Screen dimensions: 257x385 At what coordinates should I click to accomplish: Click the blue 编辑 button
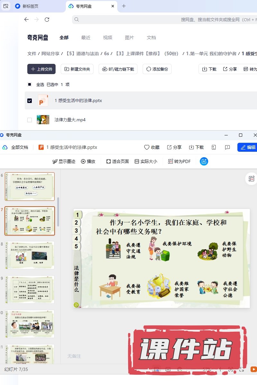point(247,147)
